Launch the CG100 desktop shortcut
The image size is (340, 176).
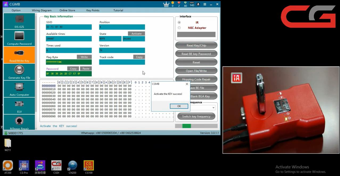[x=89, y=167]
